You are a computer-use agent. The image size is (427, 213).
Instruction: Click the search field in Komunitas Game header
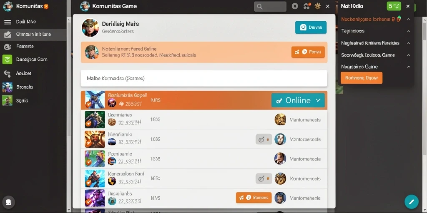click(x=270, y=7)
